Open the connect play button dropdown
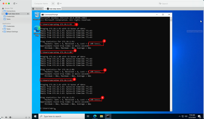This screenshot has height=119, width=204. pos(59,4)
